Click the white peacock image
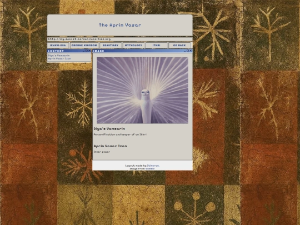The height and width of the screenshot is (225, 300). pos(142,91)
